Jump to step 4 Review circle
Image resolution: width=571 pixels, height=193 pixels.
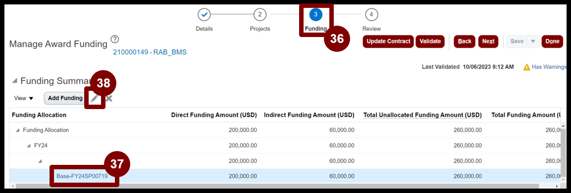[371, 15]
